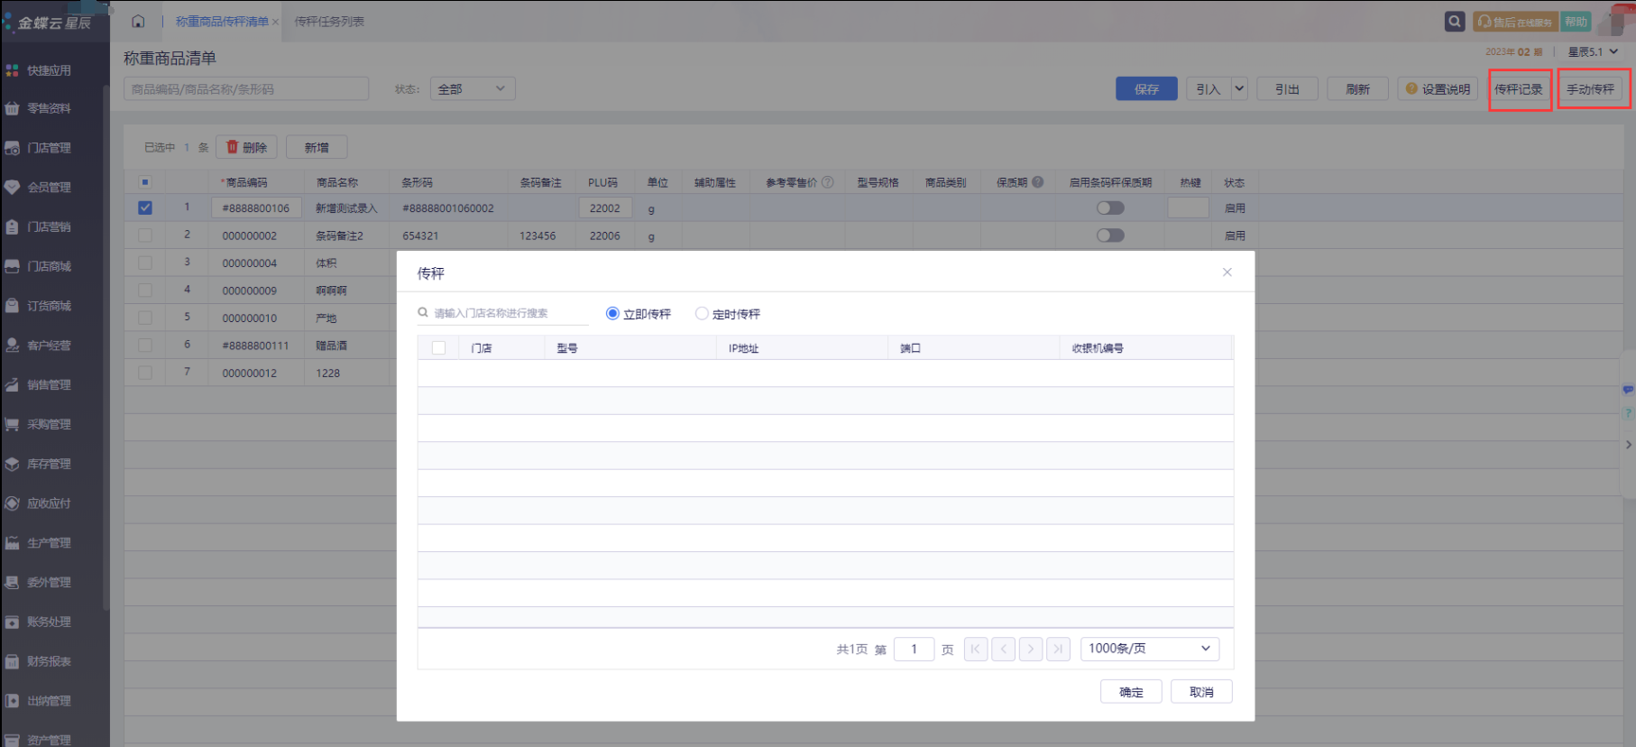Toggle 启用条码秤保质期 for 新增测试录入 row
Screen dimensions: 1636x747
1110,207
